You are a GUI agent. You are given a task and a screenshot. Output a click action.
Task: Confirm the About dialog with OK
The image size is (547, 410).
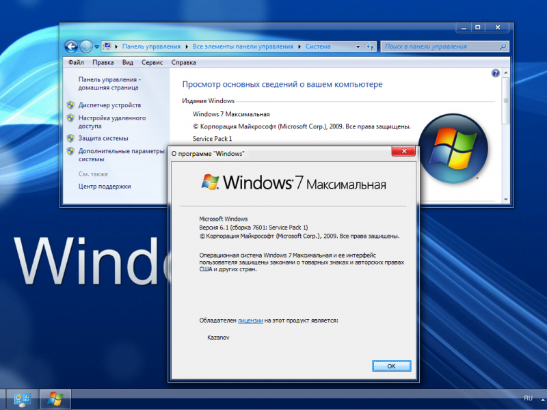[391, 366]
